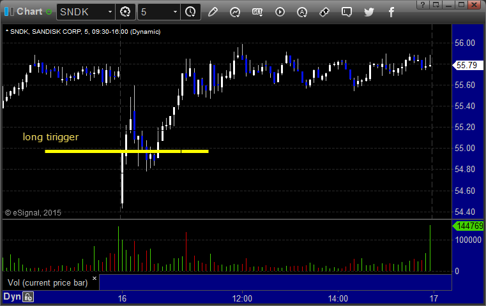Image resolution: width=486 pixels, height=306 pixels.
Task: Open the time template clock menu
Action: (190, 12)
